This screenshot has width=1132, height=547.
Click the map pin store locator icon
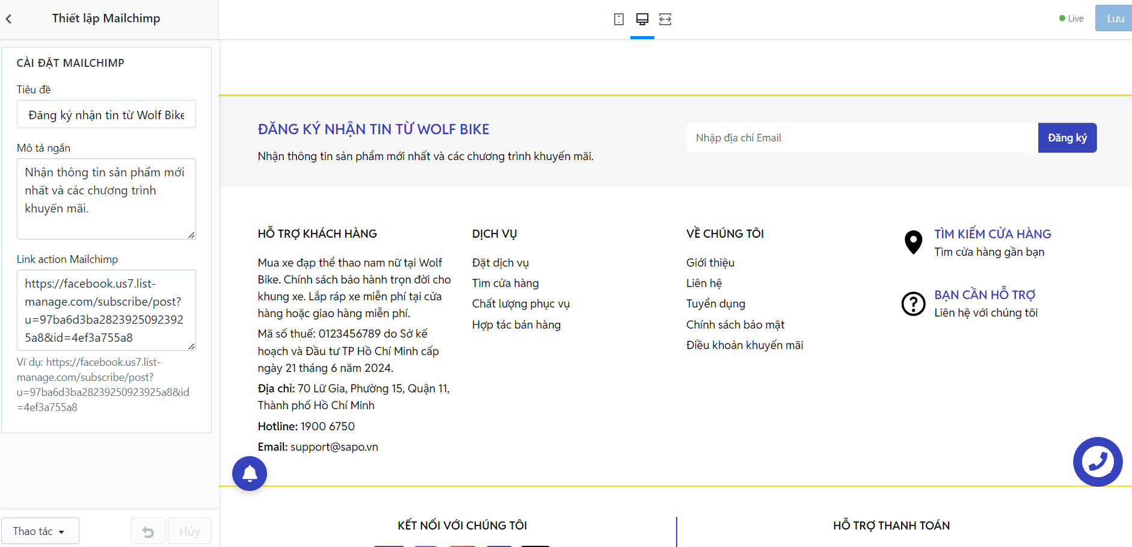914,243
